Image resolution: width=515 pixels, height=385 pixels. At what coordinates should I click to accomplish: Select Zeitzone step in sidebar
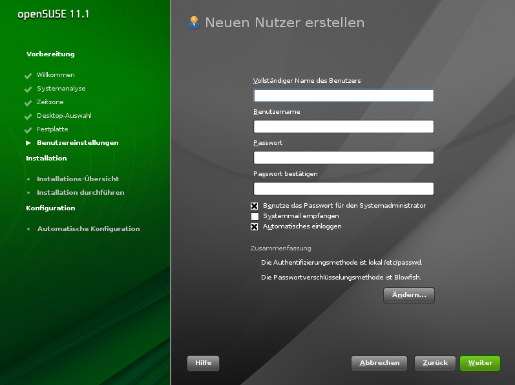click(x=50, y=102)
